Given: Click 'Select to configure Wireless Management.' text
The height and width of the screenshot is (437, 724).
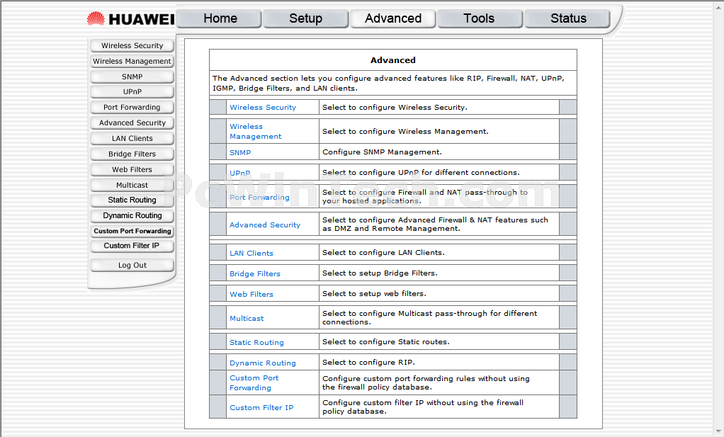Looking at the screenshot, I should tap(405, 132).
